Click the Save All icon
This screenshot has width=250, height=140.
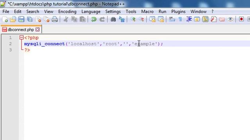pos(30,19)
